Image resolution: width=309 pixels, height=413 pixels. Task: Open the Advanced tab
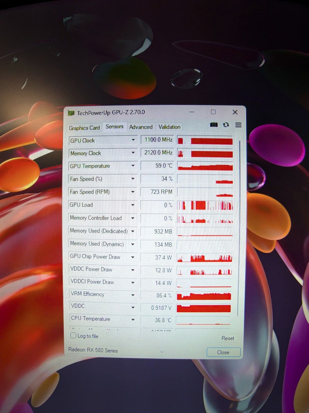pos(141,127)
